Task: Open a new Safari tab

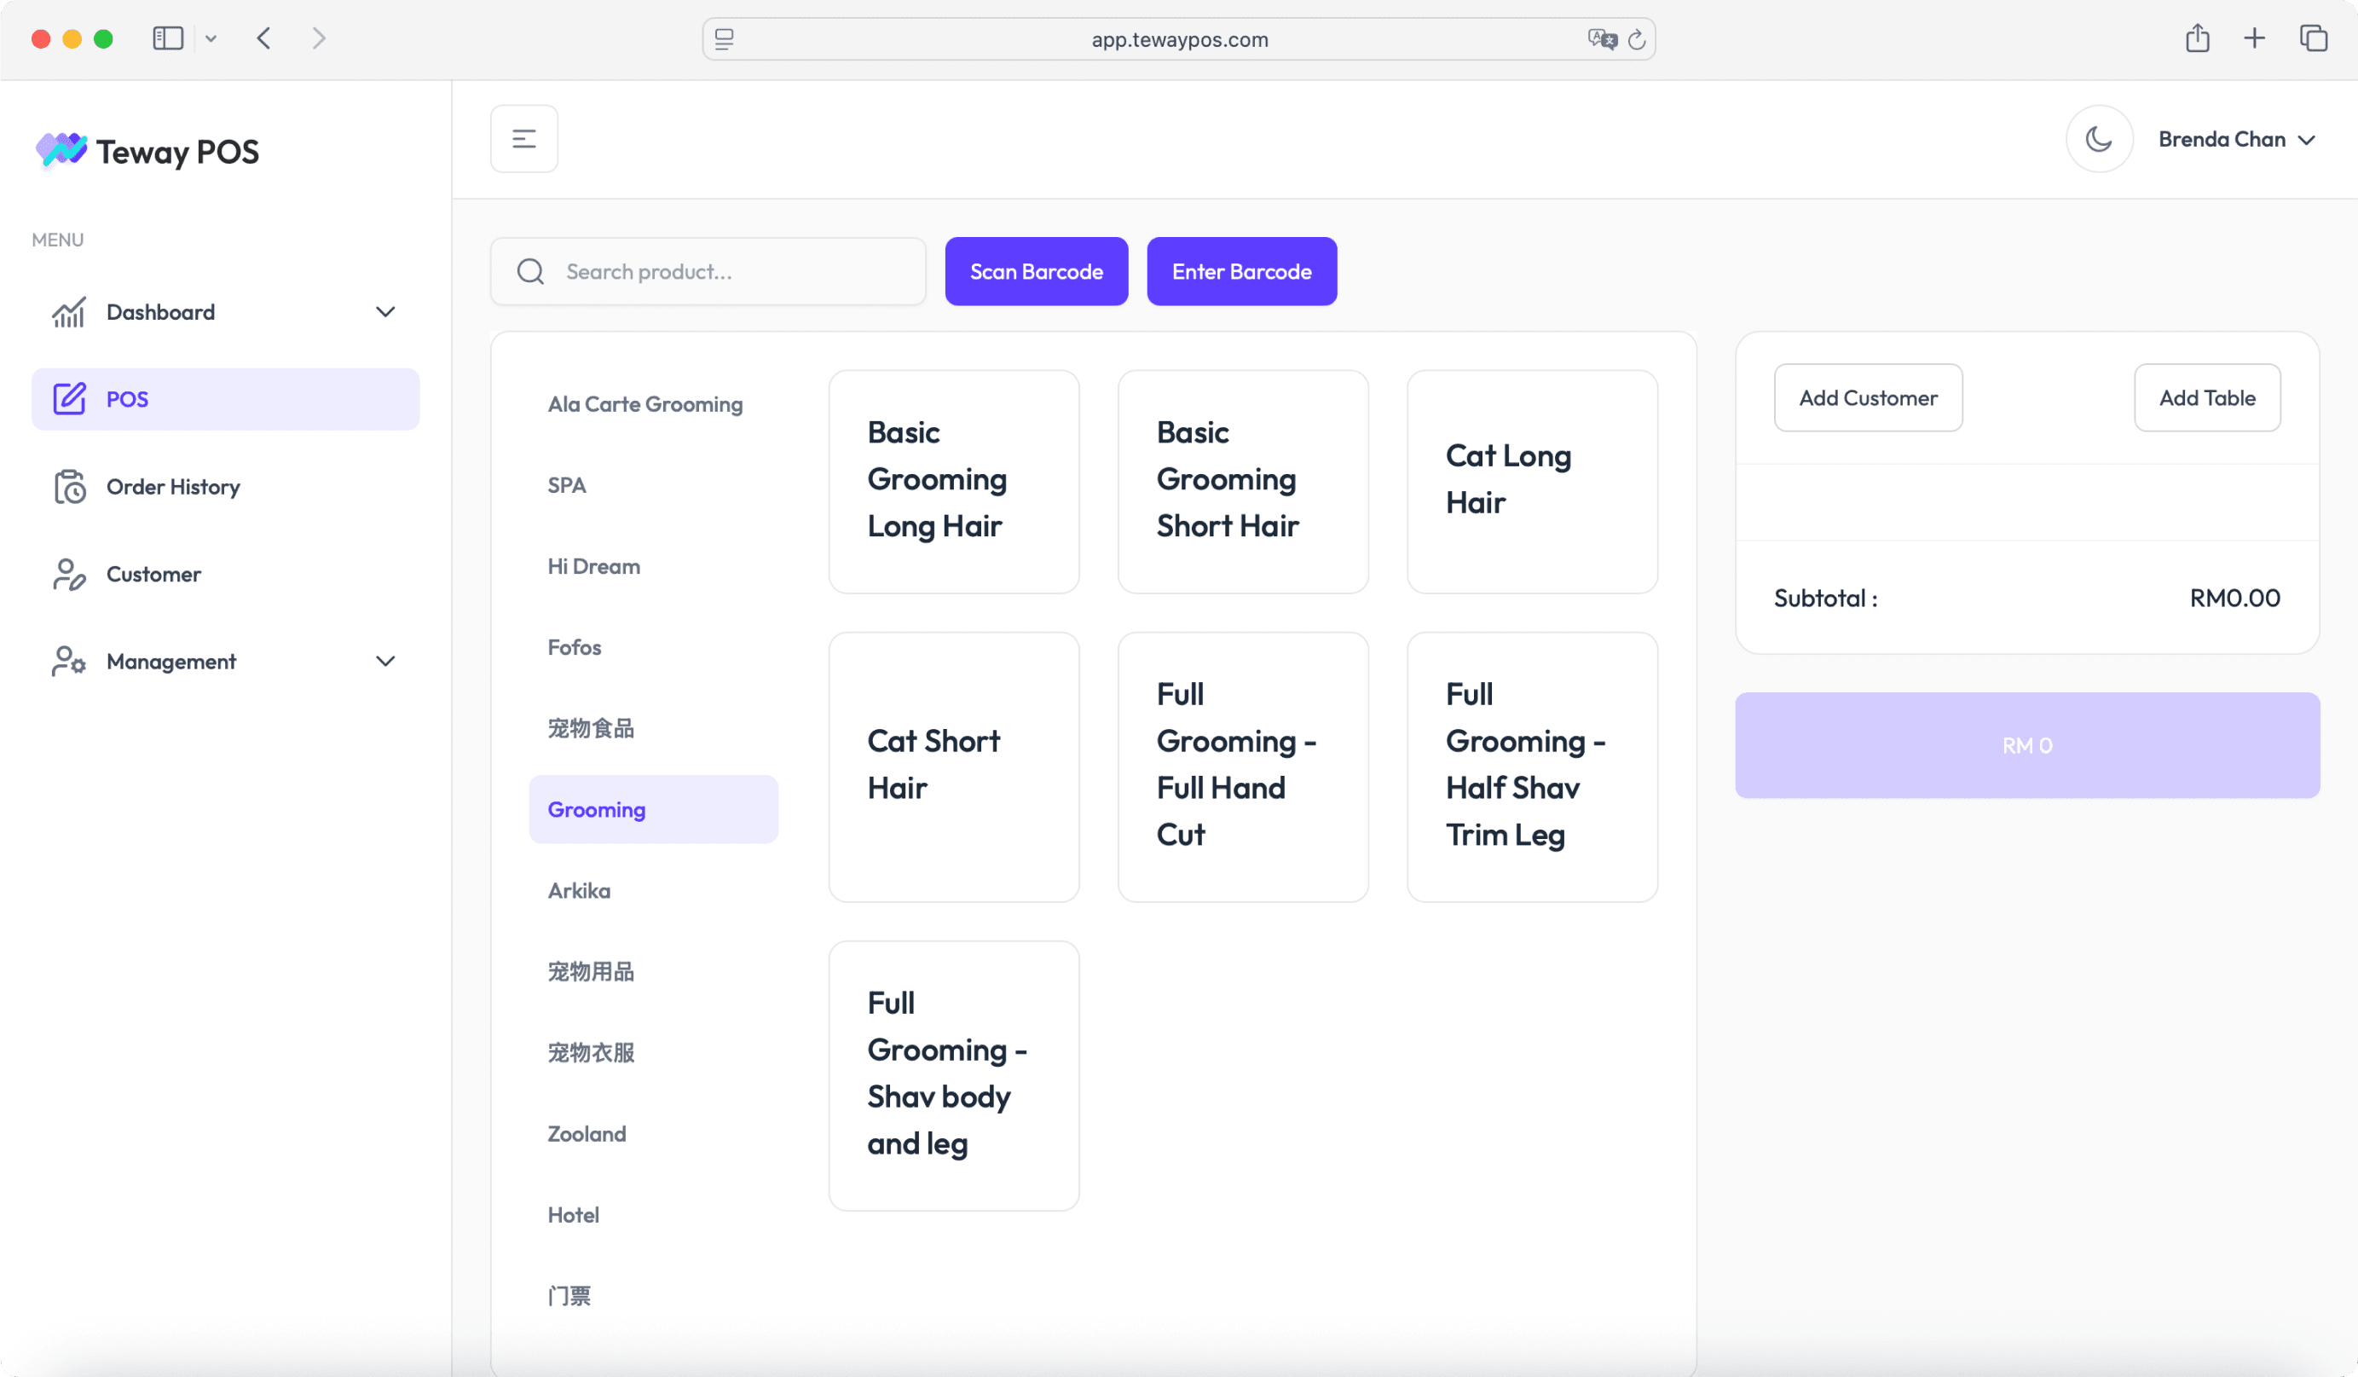Action: pos(2254,38)
